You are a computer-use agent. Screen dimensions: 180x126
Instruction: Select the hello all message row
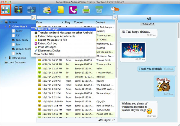click(x=76, y=77)
